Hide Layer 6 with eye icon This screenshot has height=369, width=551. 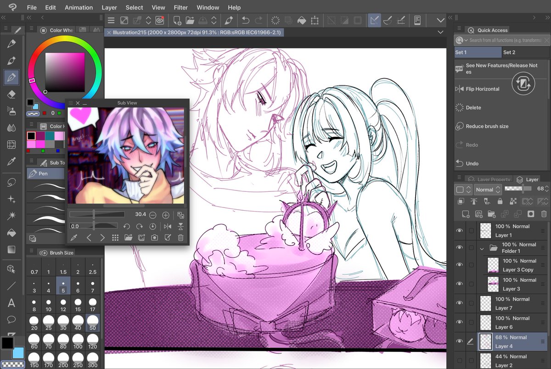click(459, 322)
